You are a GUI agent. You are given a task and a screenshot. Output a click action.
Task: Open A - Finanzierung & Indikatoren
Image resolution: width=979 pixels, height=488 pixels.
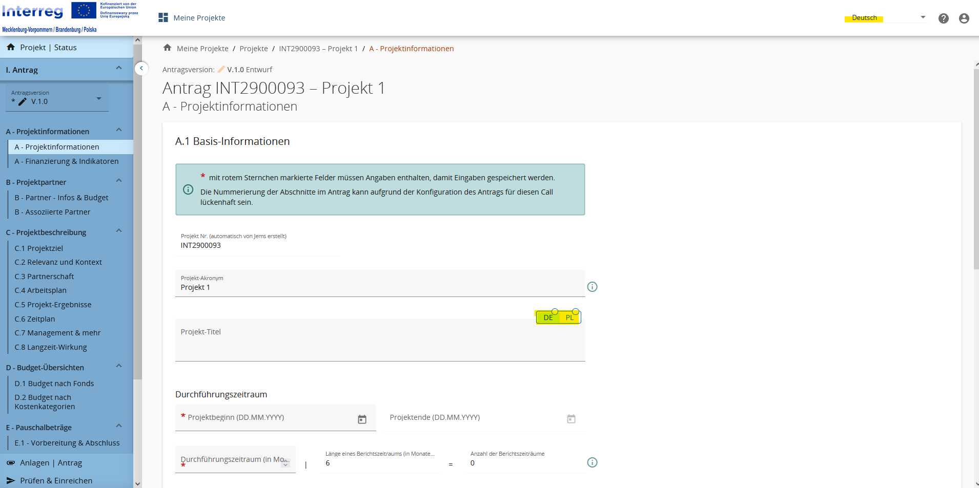pos(67,161)
